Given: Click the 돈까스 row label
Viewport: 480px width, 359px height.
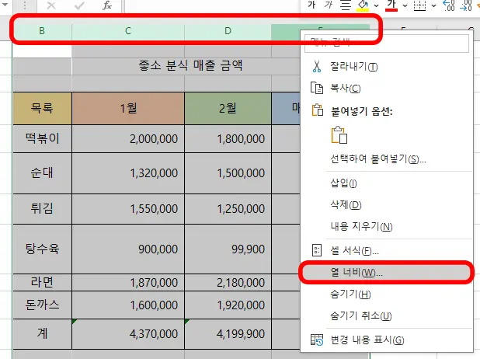Looking at the screenshot, I should (x=42, y=305).
